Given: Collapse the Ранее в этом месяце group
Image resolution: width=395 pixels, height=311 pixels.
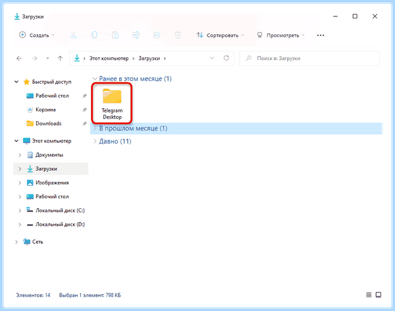Looking at the screenshot, I should pos(95,78).
